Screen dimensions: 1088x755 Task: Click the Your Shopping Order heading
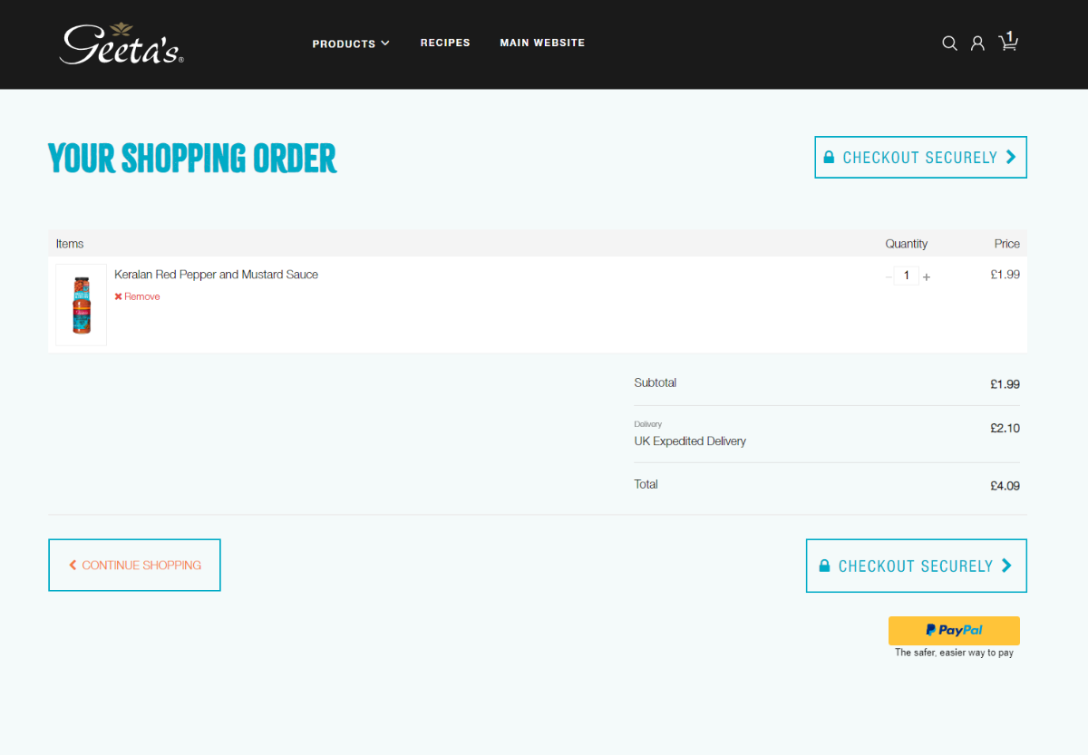tap(192, 158)
